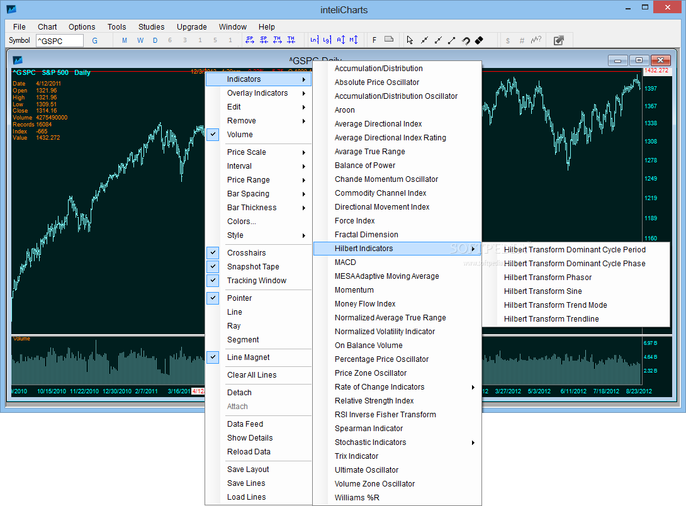Image resolution: width=686 pixels, height=506 pixels.
Task: Click the M manual price range toolbar icon
Action: pyautogui.click(x=354, y=40)
